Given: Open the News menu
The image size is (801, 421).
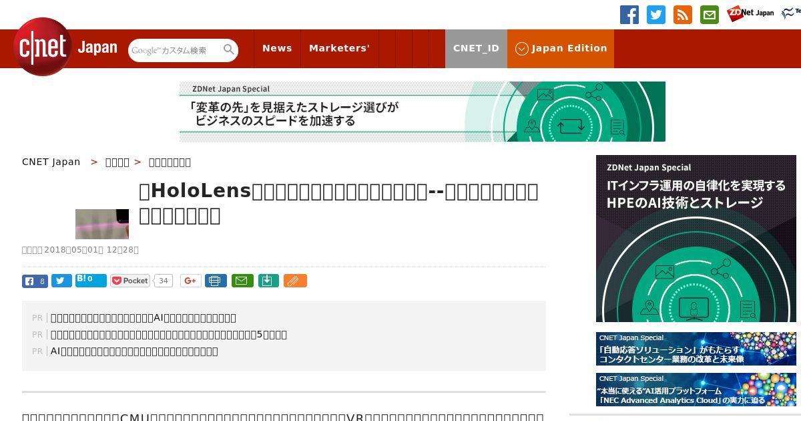Looking at the screenshot, I should coord(277,49).
